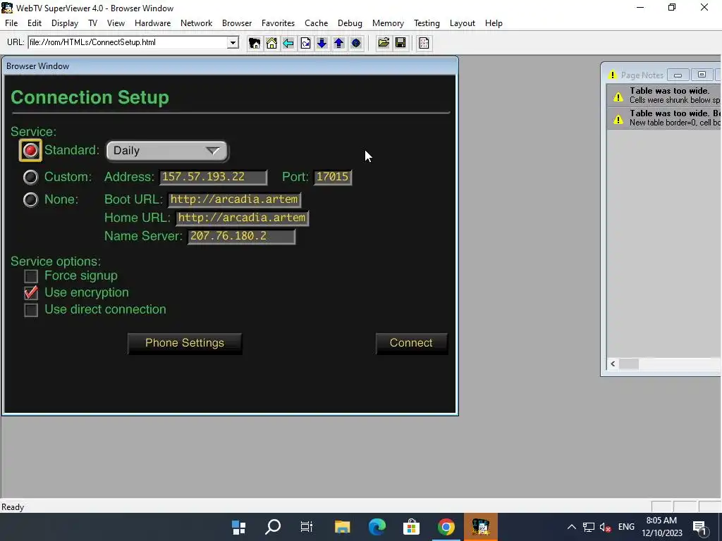Click the Phone Settings button
722x541 pixels.
[185, 343]
